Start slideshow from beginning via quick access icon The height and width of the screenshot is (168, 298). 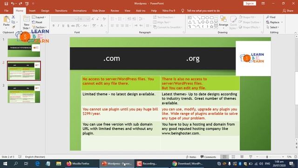[x=27, y=3]
